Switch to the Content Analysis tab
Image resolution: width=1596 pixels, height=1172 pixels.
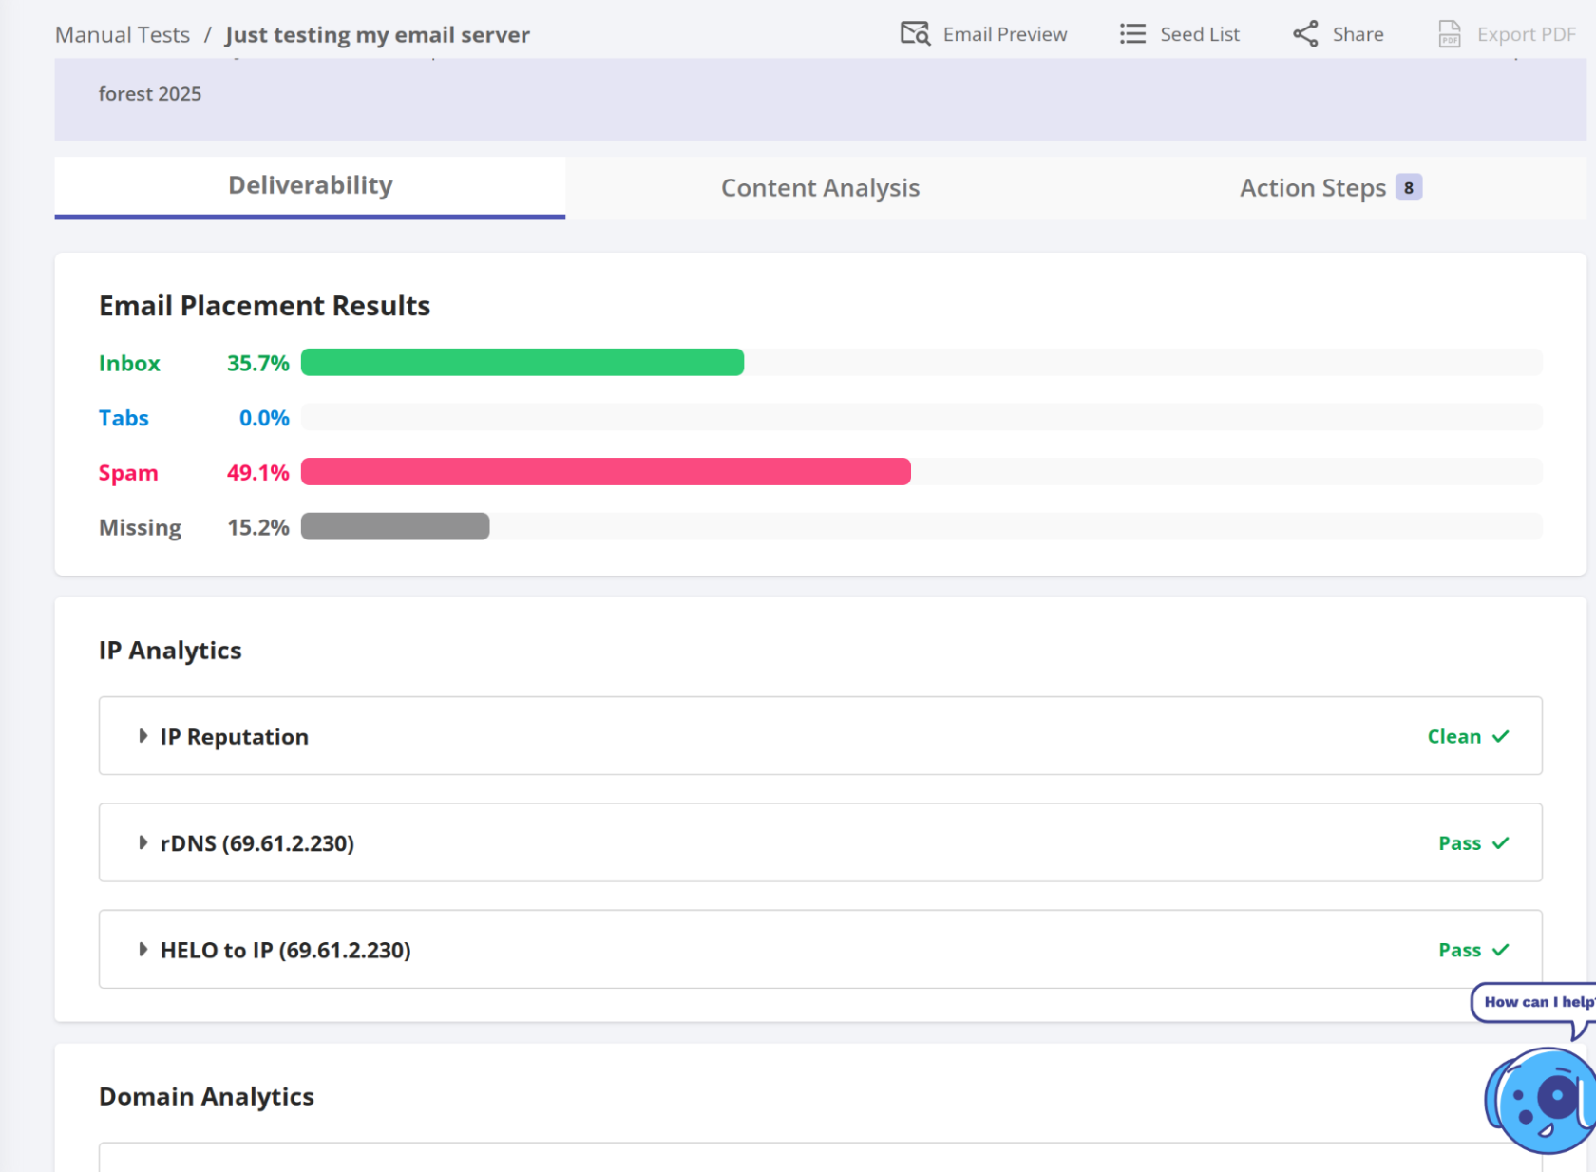click(x=820, y=188)
